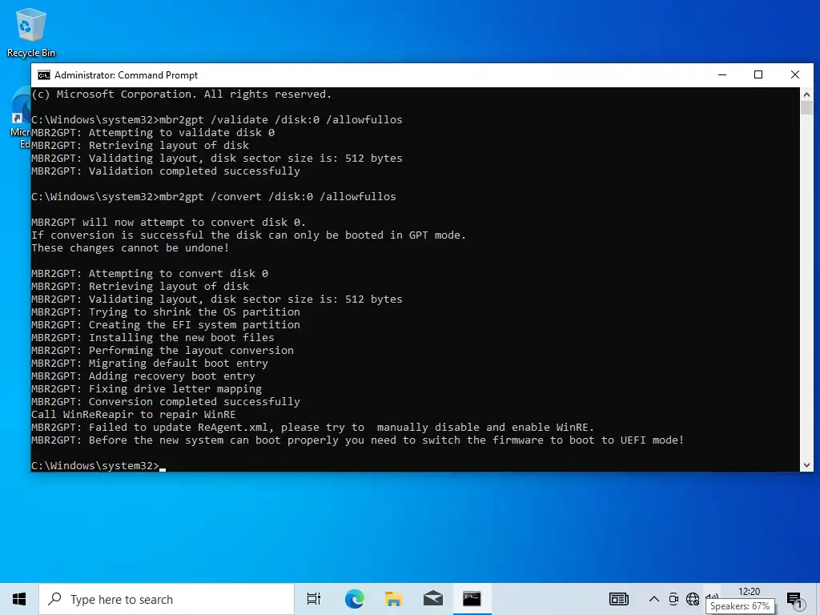Close the Command Prompt window
This screenshot has width=820, height=615.
tap(795, 74)
